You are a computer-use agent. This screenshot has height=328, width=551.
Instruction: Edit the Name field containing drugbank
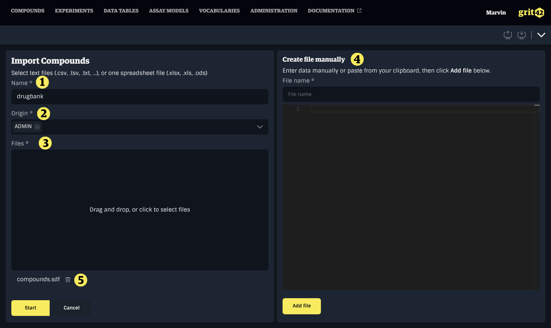pyautogui.click(x=140, y=97)
